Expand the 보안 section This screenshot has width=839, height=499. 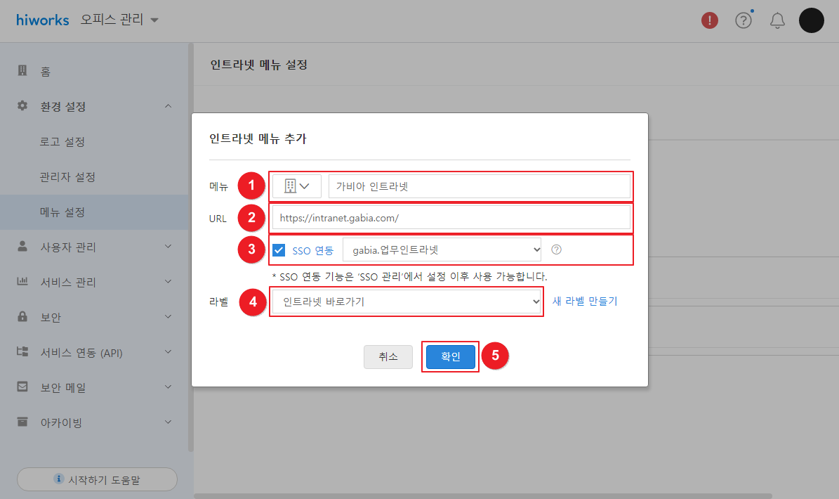tap(168, 317)
